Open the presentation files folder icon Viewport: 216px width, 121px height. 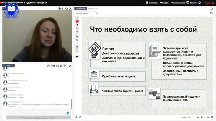point(211,13)
